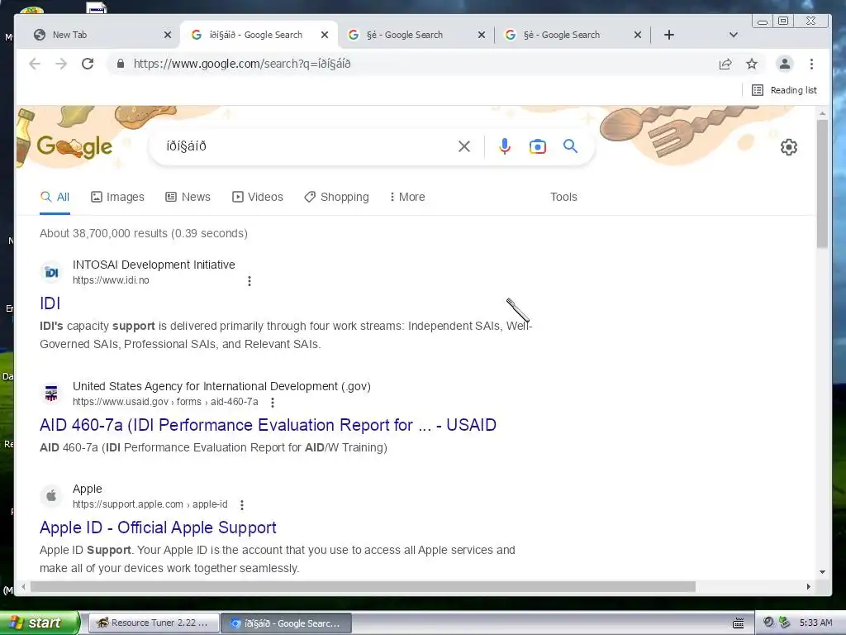Click the https://www.idi.no URL text
846x635 pixels.
pyautogui.click(x=112, y=280)
